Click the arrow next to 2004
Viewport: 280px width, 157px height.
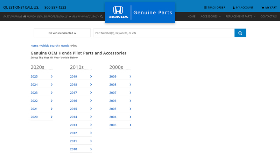pyautogui.click(x=130, y=117)
